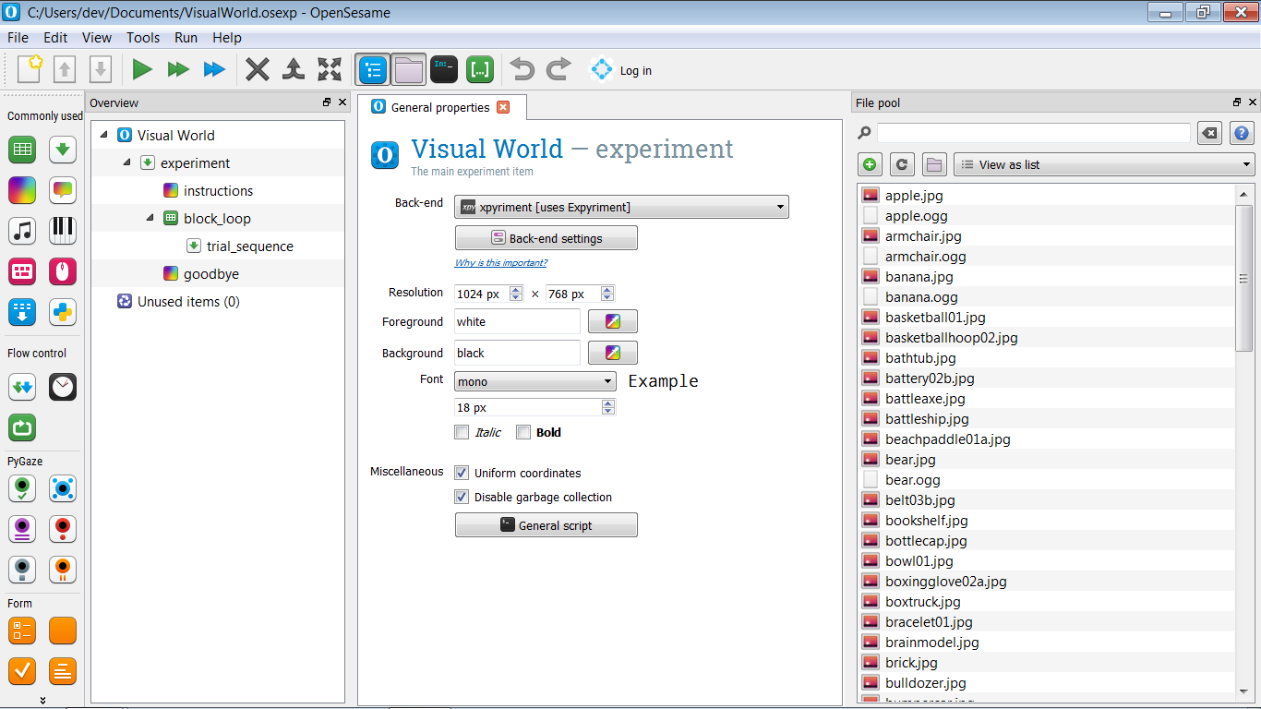Screen dimensions: 1261x709
Task: Open the 'Why is this important?' link
Action: (500, 263)
